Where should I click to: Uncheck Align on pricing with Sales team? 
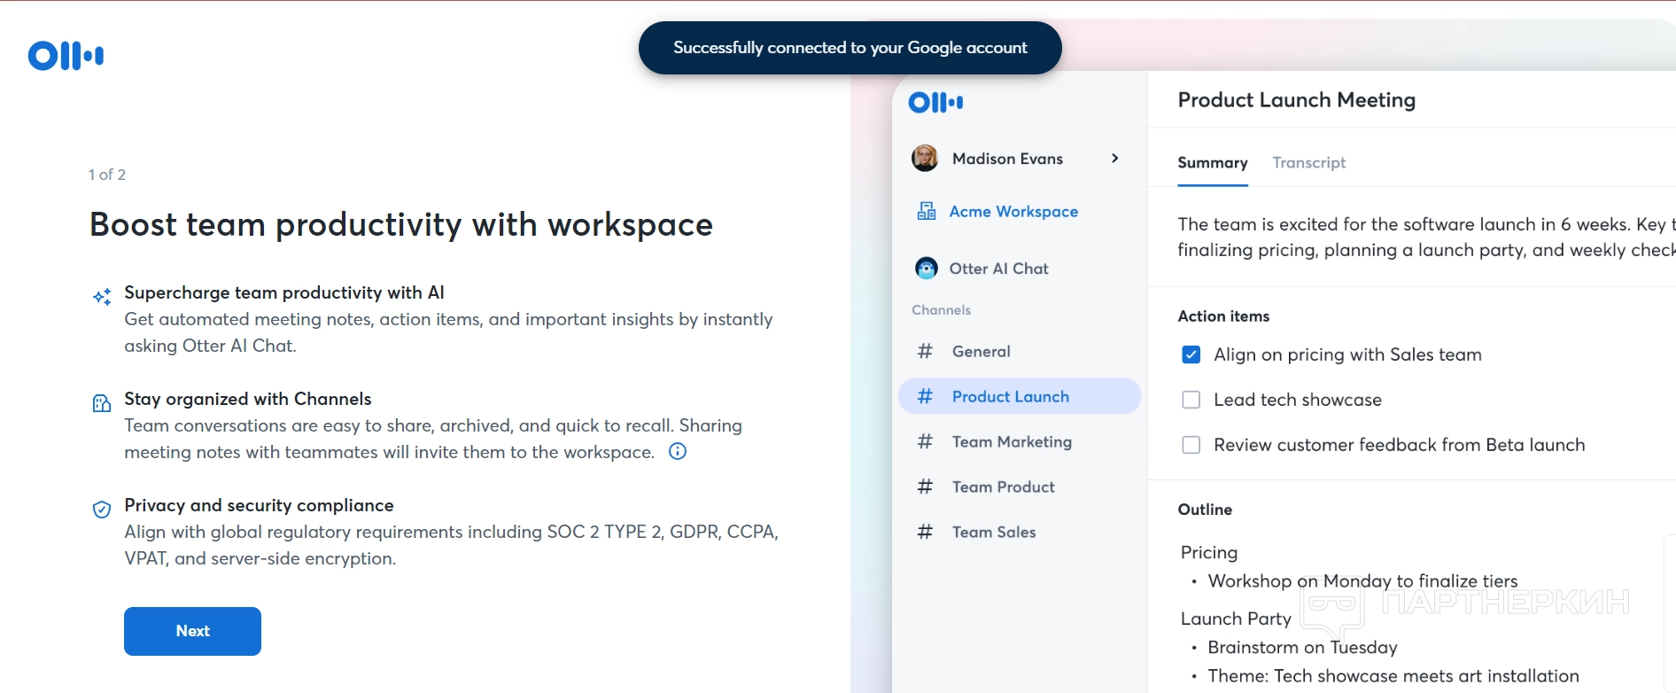point(1191,355)
